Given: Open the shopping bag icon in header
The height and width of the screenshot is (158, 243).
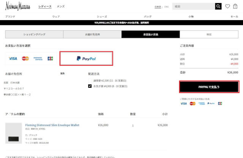Looking at the screenshot, I should [235, 6].
